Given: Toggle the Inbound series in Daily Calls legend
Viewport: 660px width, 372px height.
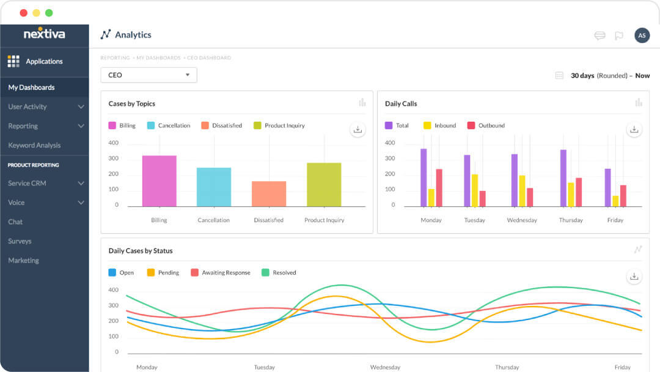Looking at the screenshot, I should click(x=439, y=125).
